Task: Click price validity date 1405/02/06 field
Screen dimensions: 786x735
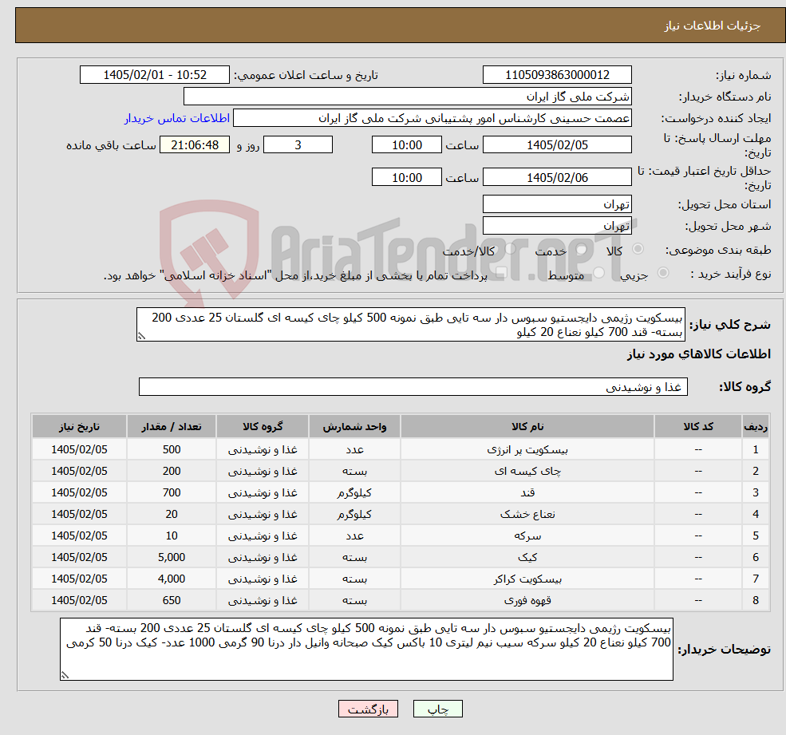Action: pyautogui.click(x=557, y=177)
